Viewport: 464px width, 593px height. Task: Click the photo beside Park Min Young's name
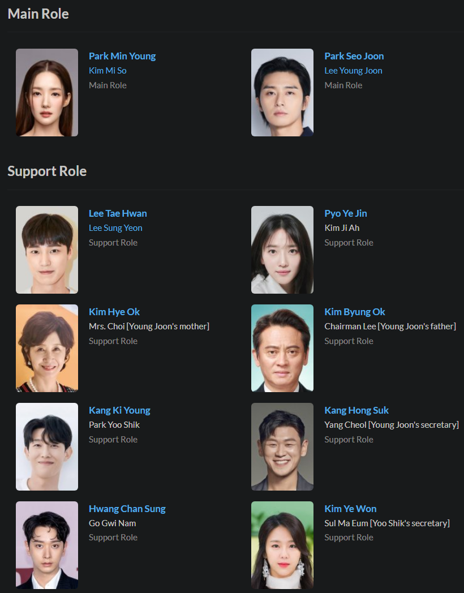47,92
